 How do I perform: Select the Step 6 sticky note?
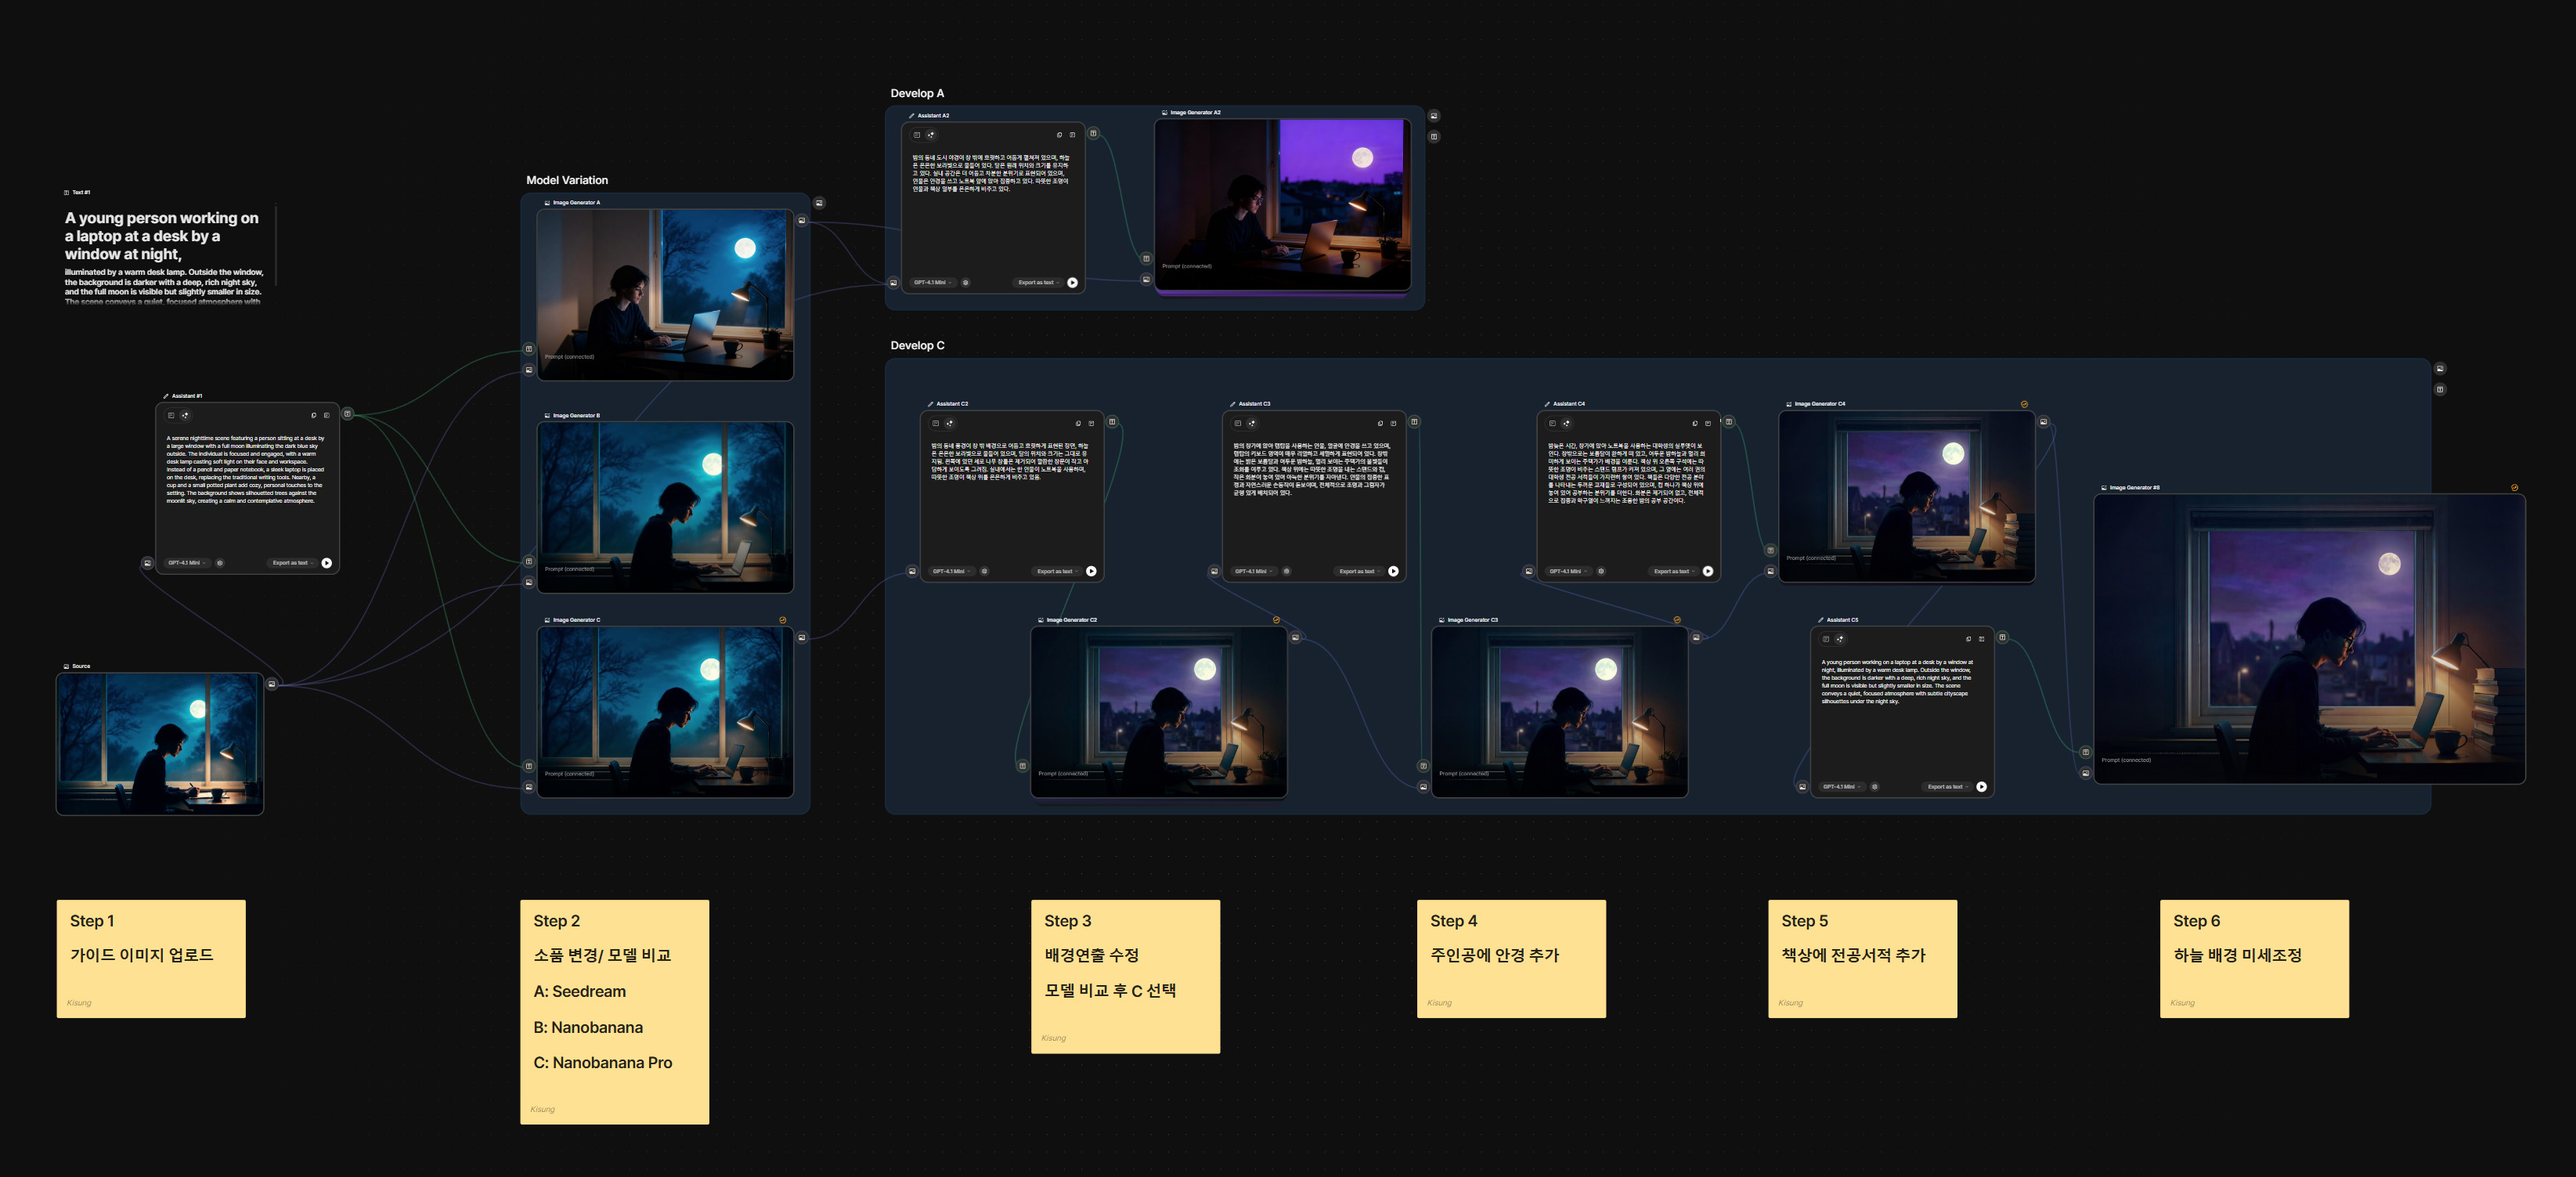[x=2254, y=958]
